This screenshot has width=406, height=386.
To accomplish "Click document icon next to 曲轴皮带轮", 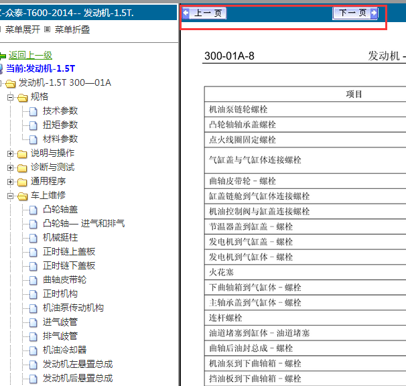I will click(33, 280).
